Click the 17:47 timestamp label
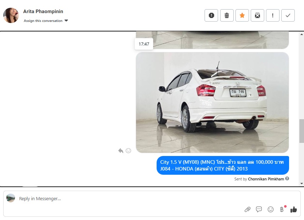The width and height of the screenshot is (304, 220). coord(144,44)
